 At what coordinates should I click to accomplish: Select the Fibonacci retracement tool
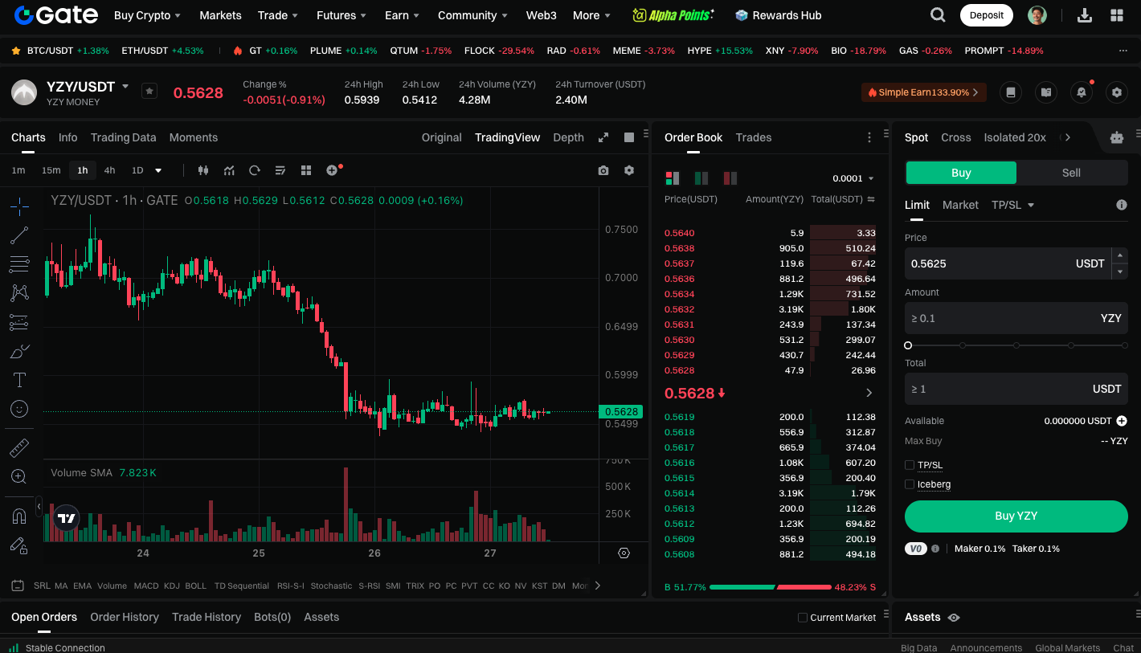[19, 264]
